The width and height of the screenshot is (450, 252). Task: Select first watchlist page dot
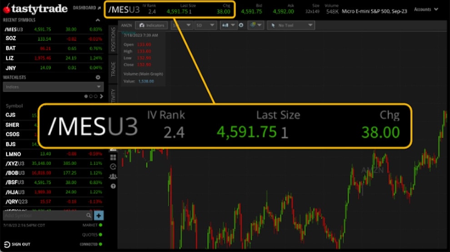pyautogui.click(x=86, y=97)
